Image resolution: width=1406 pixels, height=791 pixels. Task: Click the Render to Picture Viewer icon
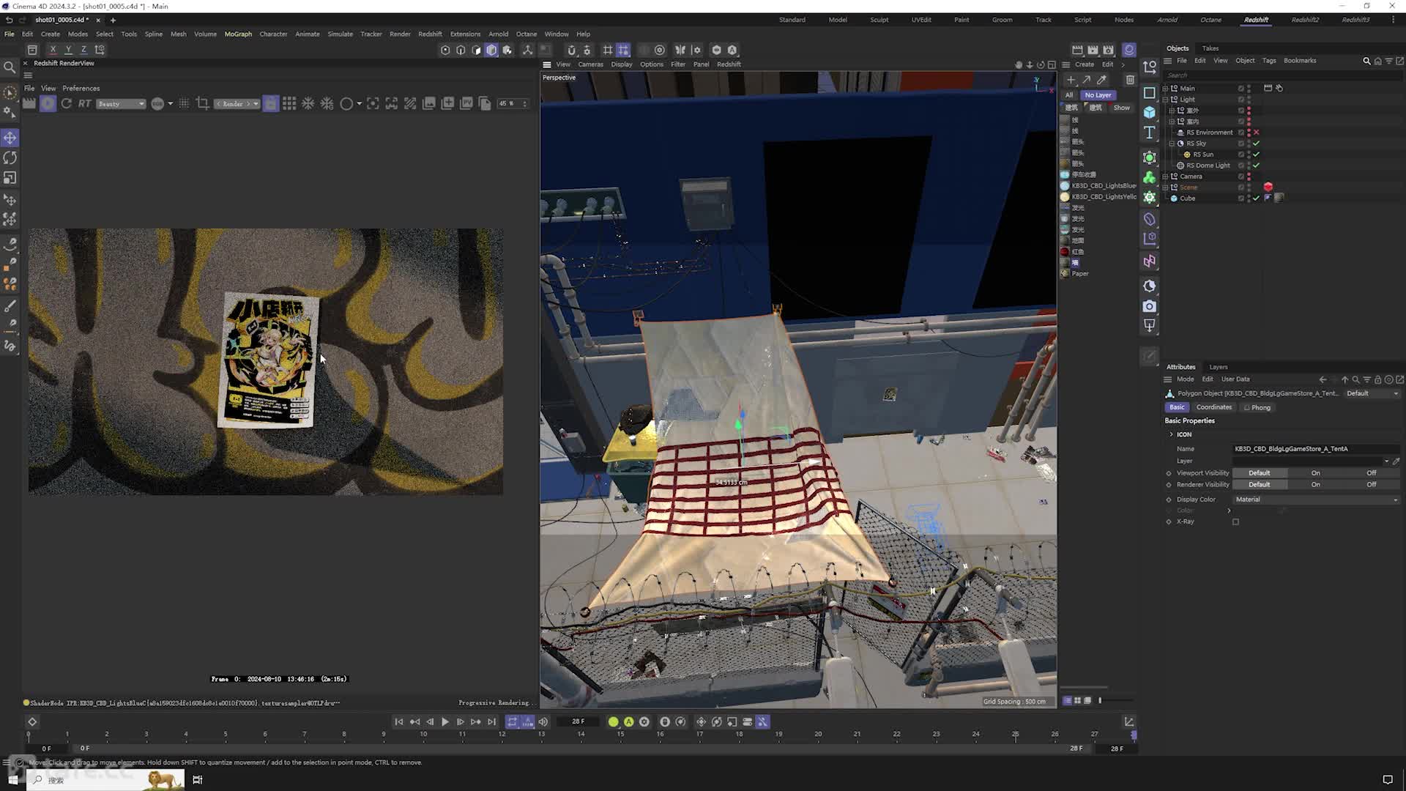[x=1093, y=50]
